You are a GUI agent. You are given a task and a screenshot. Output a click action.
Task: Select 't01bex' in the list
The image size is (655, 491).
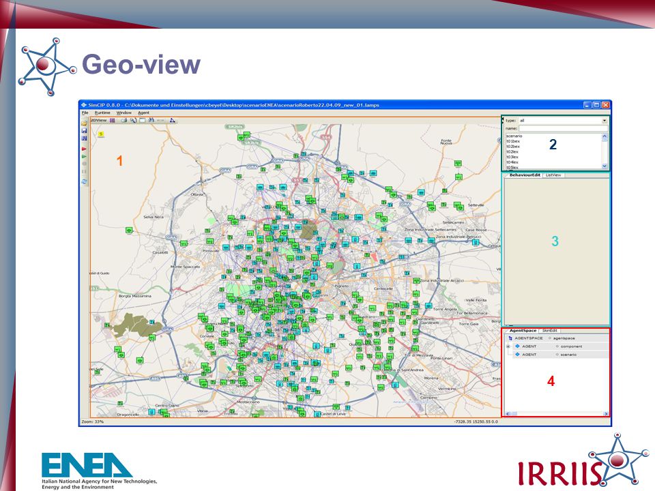(x=513, y=142)
